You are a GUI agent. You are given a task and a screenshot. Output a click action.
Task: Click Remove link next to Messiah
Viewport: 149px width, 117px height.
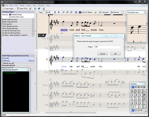point(31,61)
